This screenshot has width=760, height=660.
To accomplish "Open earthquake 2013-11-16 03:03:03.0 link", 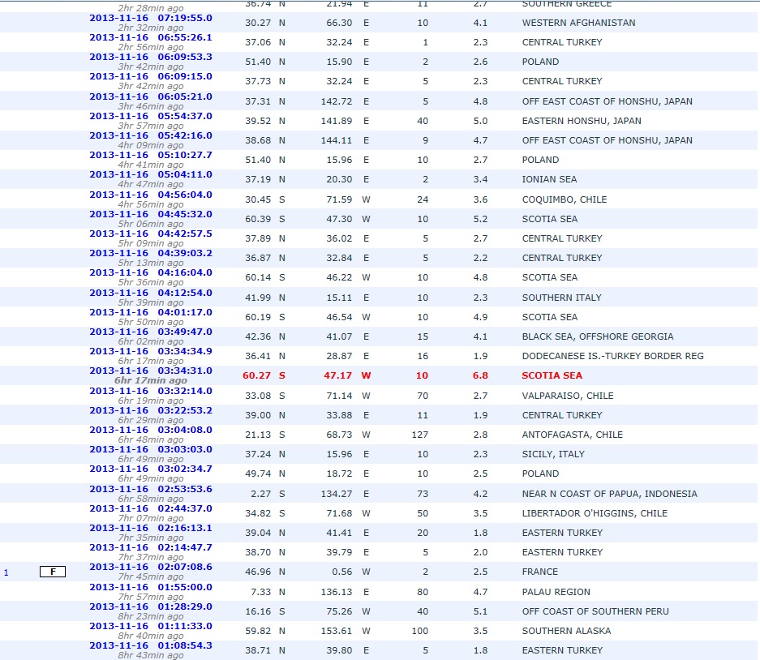I will point(151,448).
